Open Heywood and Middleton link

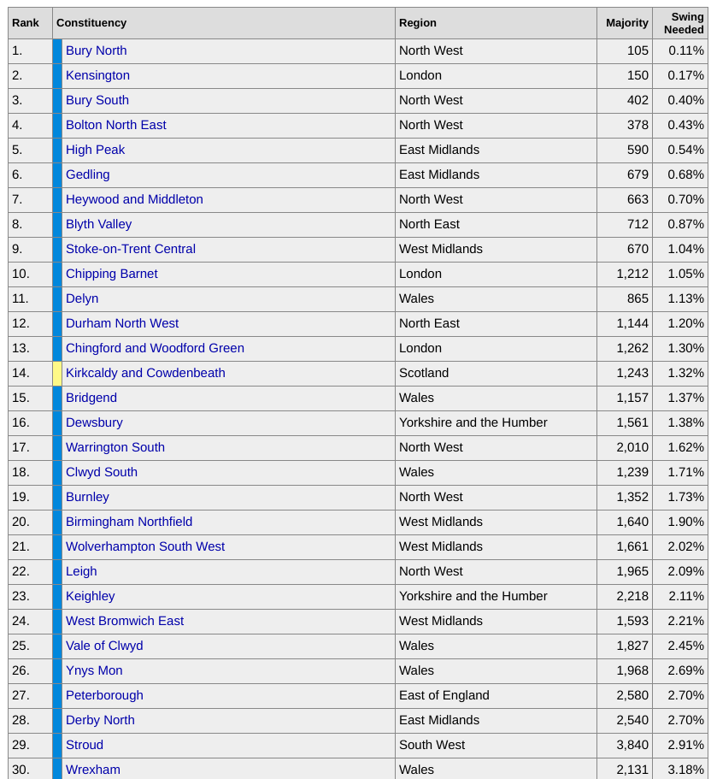point(134,200)
